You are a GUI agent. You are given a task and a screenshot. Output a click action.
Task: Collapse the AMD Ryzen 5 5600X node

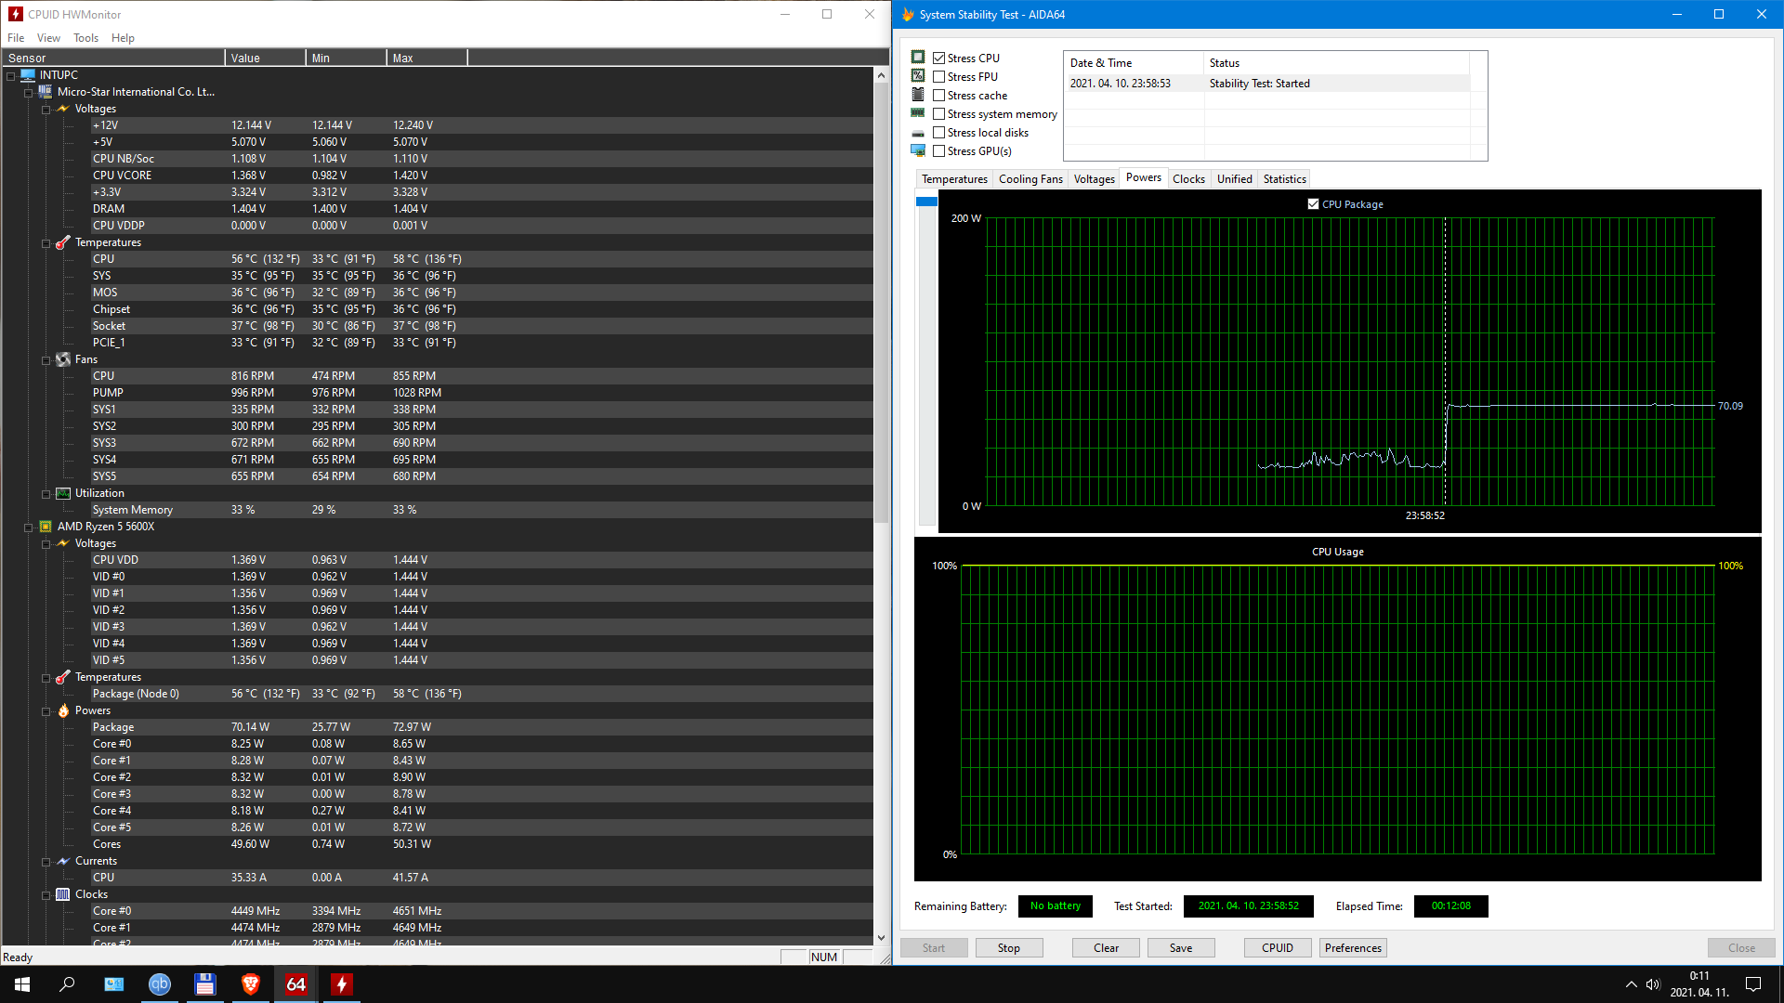point(29,528)
